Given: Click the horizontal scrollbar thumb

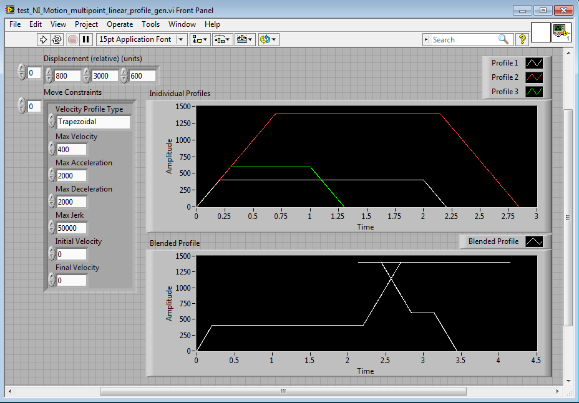Looking at the screenshot, I should coord(283,391).
